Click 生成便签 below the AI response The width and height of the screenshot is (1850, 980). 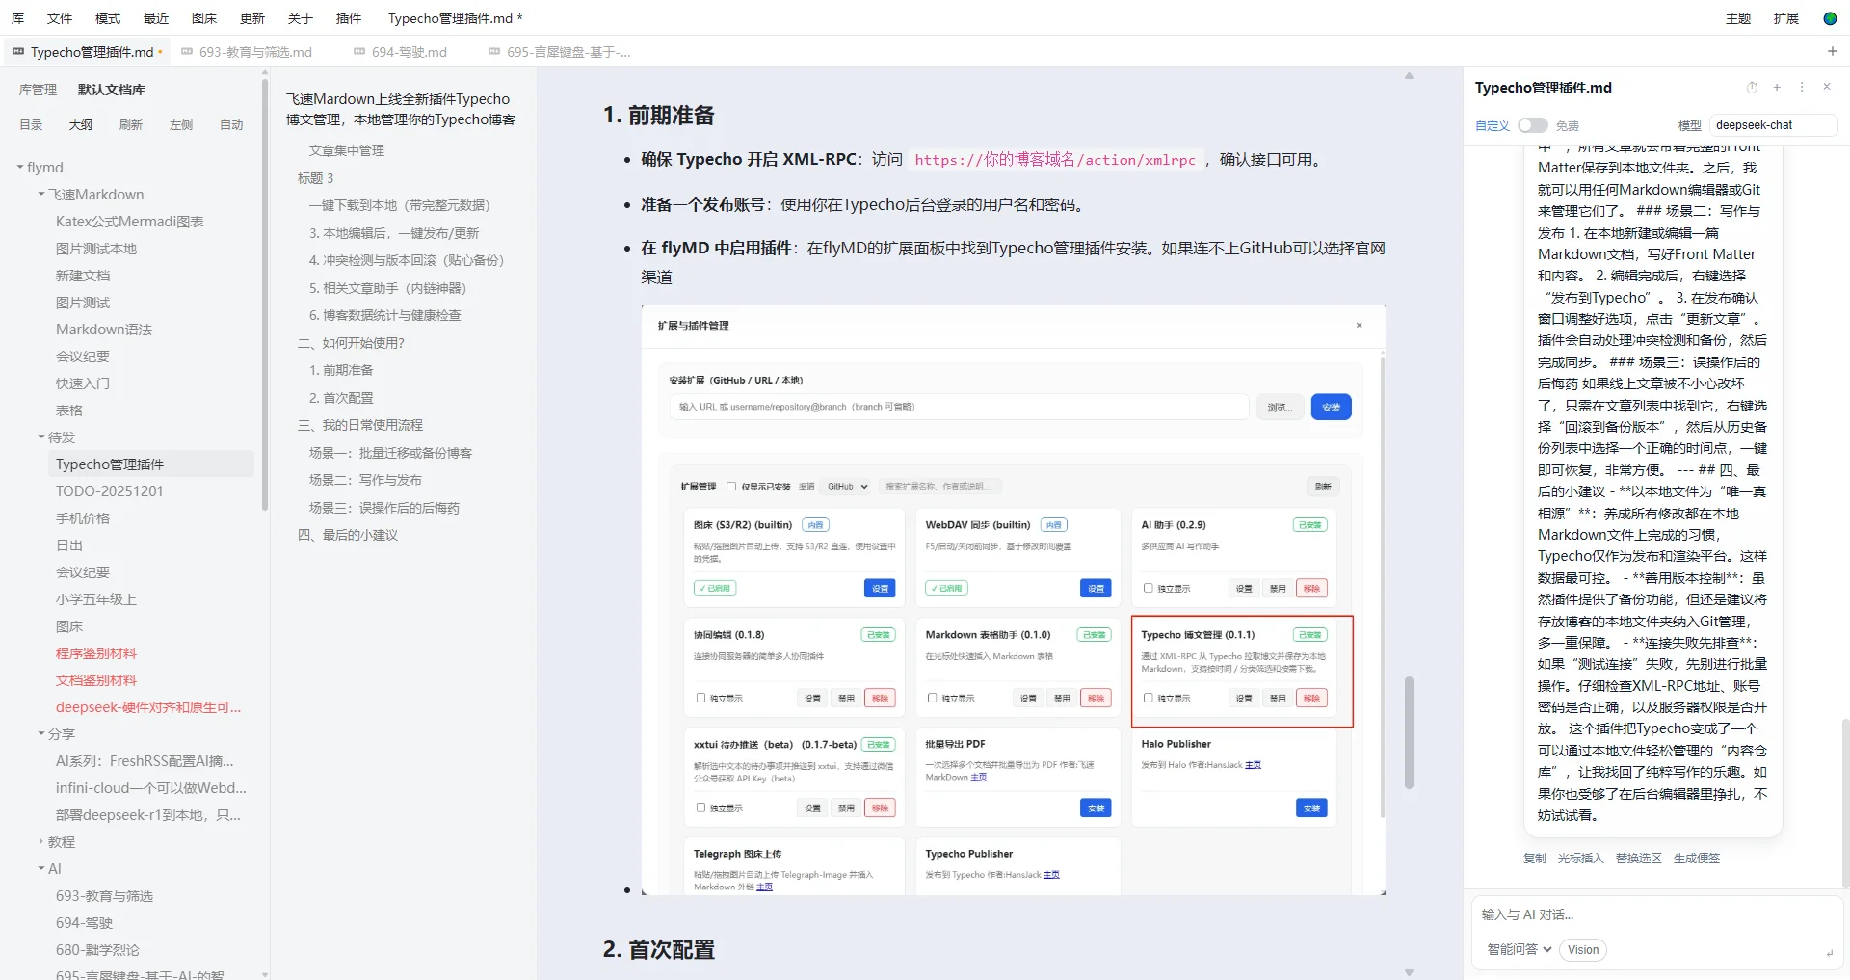(1696, 859)
